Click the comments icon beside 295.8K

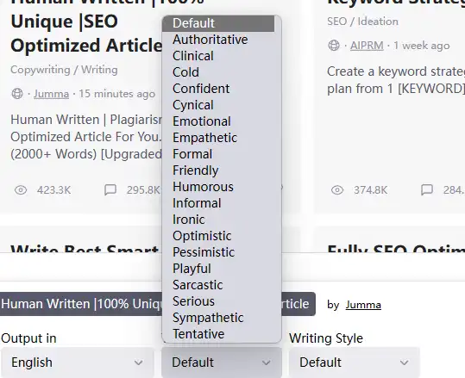(110, 190)
